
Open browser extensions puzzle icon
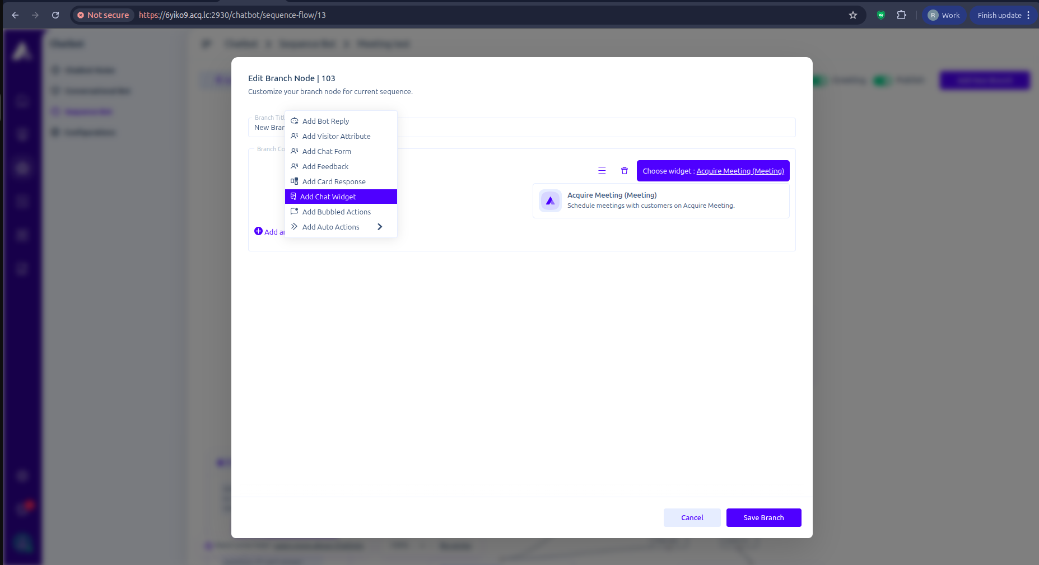(x=901, y=15)
